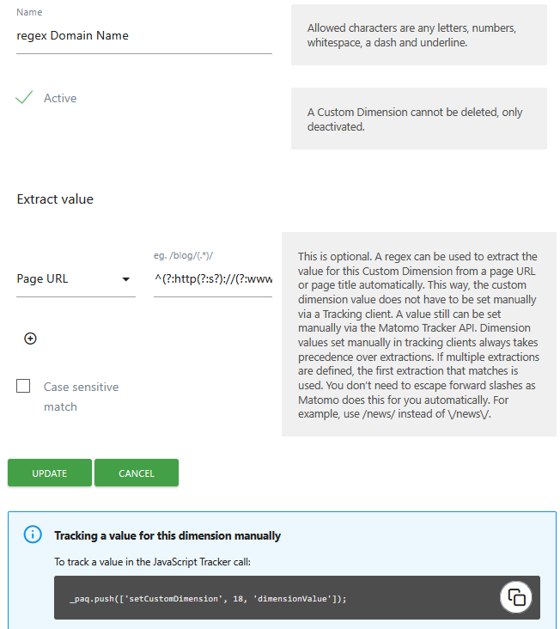Screen dimensions: 560x629
Task: Click the 'Extract value' section heading
Action: [55, 198]
